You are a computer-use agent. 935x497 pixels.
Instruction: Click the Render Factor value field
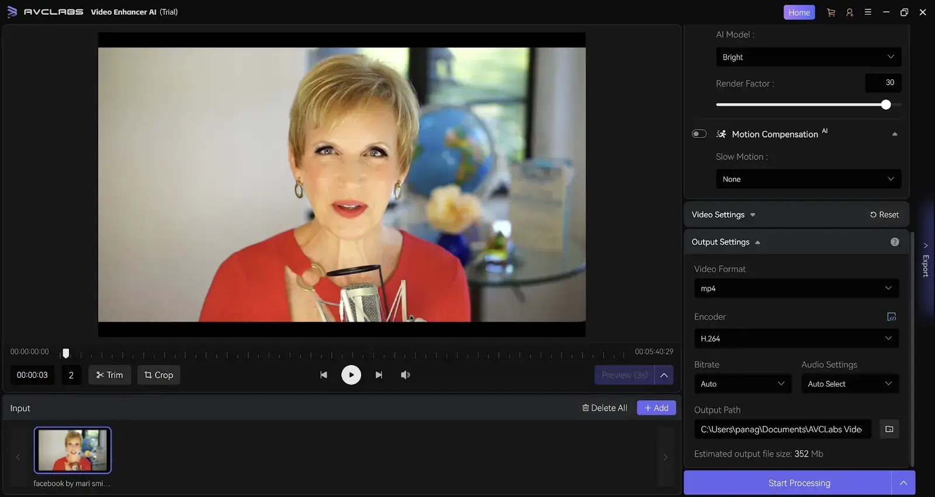point(883,83)
